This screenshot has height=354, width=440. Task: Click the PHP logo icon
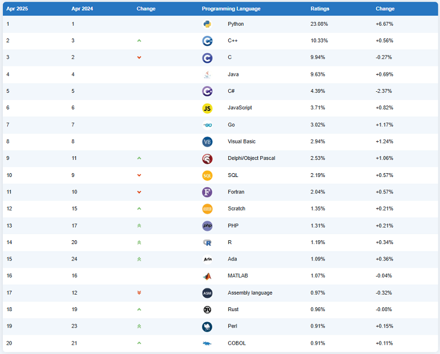207,226
